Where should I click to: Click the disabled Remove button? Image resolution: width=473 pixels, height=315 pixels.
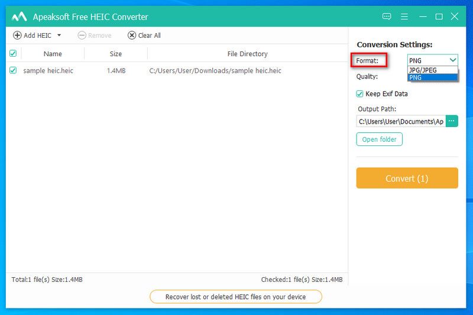(x=95, y=35)
